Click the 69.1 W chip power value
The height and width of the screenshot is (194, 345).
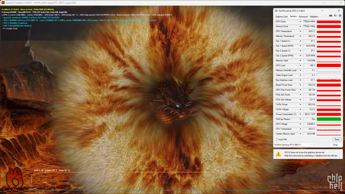pyautogui.click(x=309, y=90)
